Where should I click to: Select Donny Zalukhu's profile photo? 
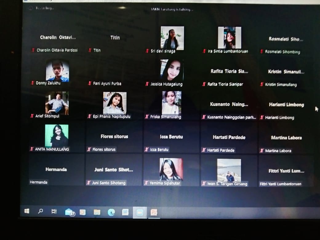[57, 70]
